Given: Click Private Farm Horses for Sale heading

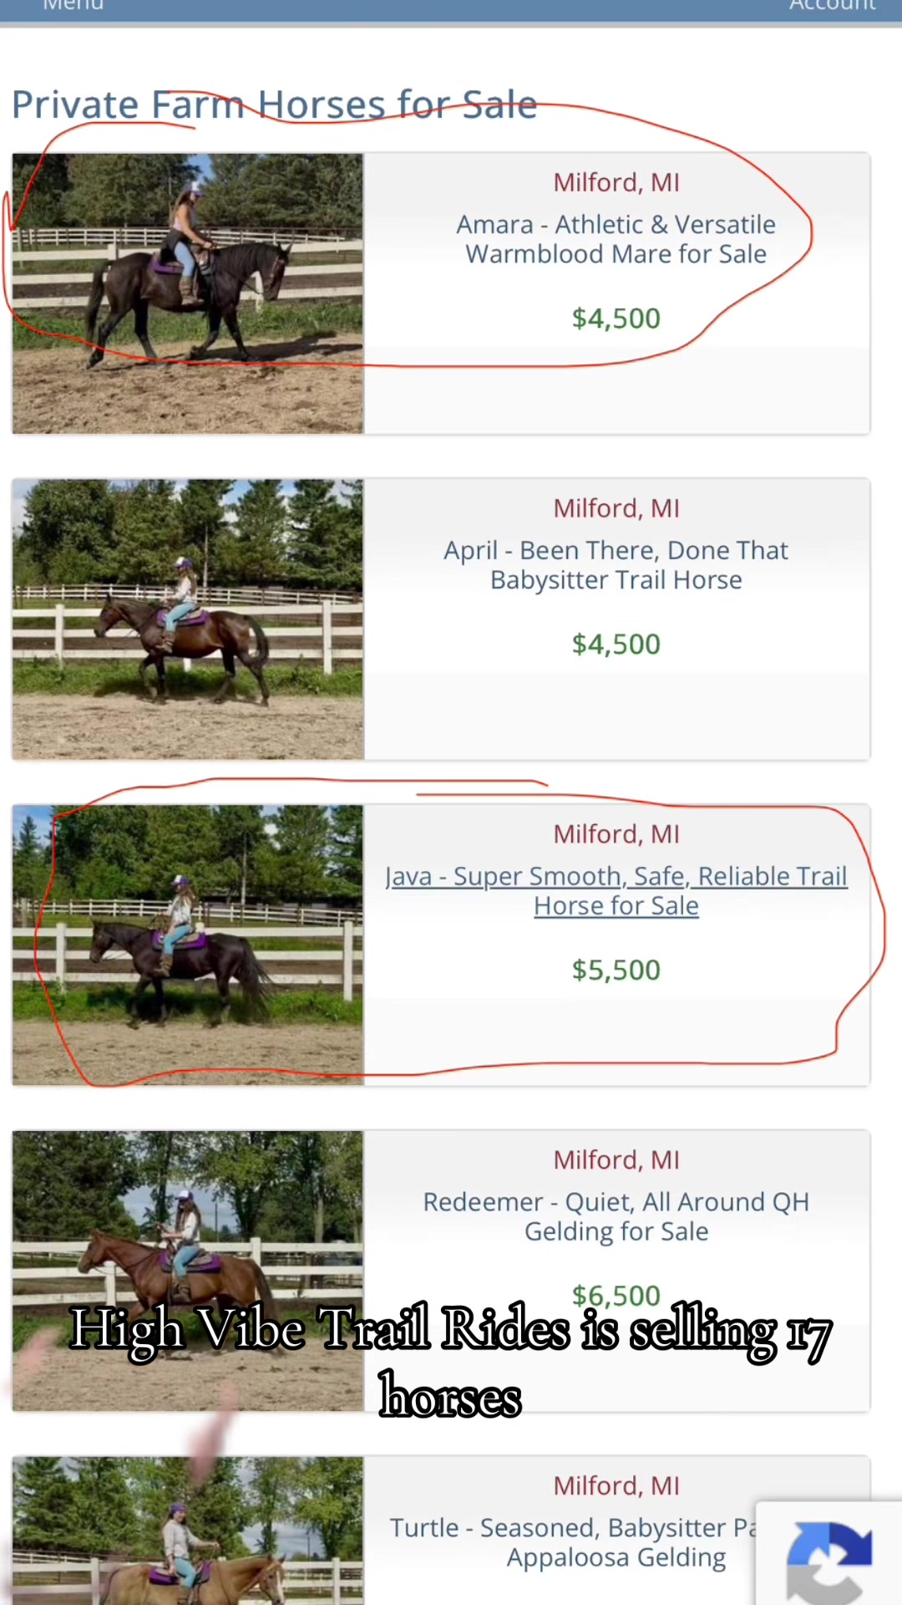Looking at the screenshot, I should (x=274, y=105).
